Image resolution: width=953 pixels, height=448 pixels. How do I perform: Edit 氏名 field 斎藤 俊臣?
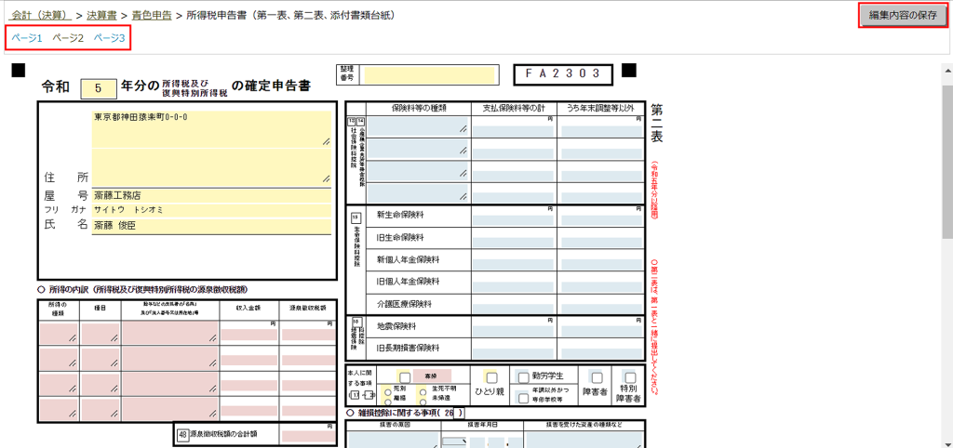[x=211, y=225]
